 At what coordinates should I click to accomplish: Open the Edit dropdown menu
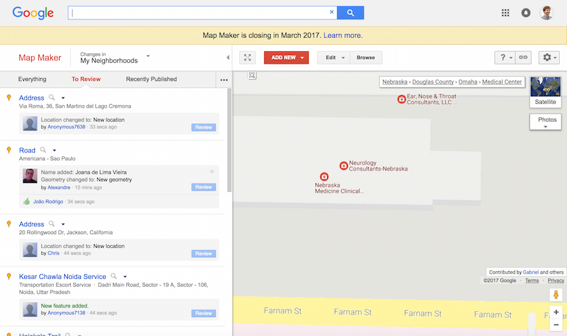click(334, 58)
